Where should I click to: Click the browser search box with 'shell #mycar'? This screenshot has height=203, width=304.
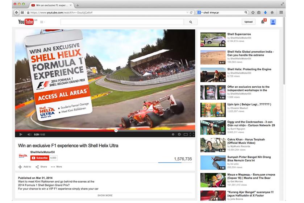pos(223,12)
